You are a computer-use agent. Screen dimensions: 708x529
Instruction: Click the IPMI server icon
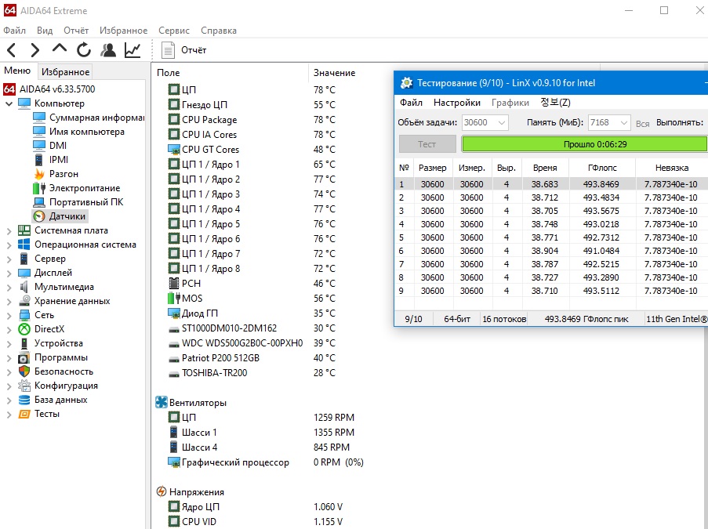click(39, 160)
